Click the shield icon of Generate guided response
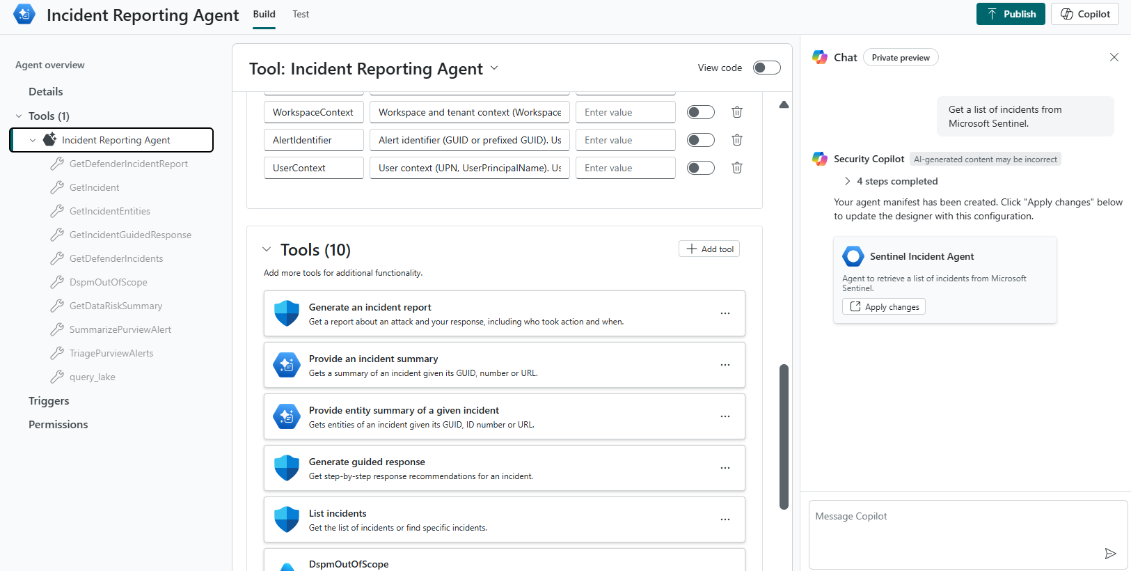 [287, 468]
